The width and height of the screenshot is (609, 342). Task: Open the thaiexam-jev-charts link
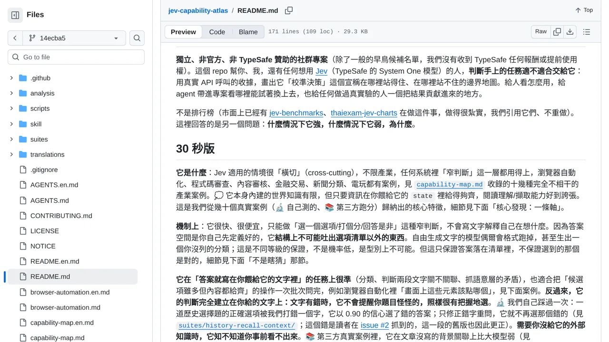click(364, 113)
